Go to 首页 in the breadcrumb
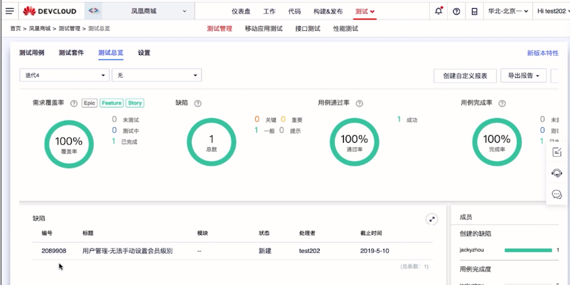The width and height of the screenshot is (570, 285). (15, 28)
